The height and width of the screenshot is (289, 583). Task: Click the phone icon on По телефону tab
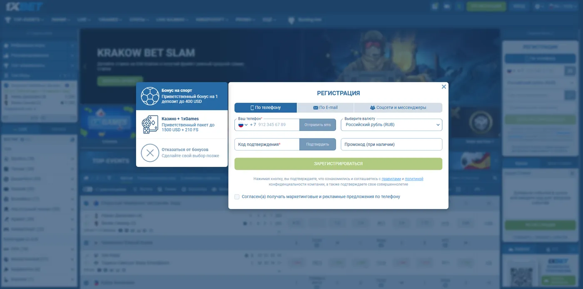(x=252, y=108)
